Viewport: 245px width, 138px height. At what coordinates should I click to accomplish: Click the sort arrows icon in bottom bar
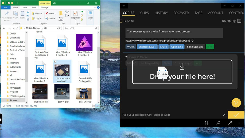pos(207,123)
